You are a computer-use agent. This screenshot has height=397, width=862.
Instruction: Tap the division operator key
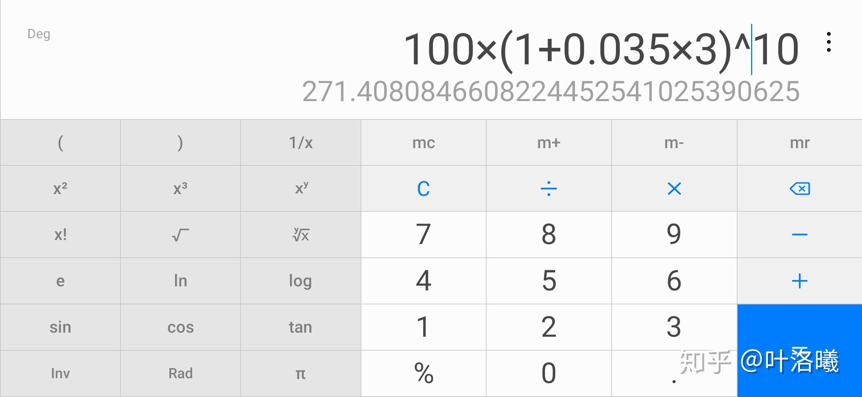click(549, 189)
